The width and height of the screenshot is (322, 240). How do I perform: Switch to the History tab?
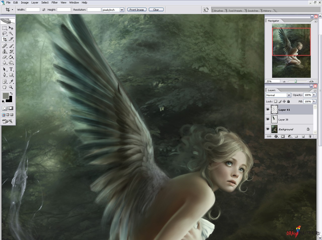(267, 11)
